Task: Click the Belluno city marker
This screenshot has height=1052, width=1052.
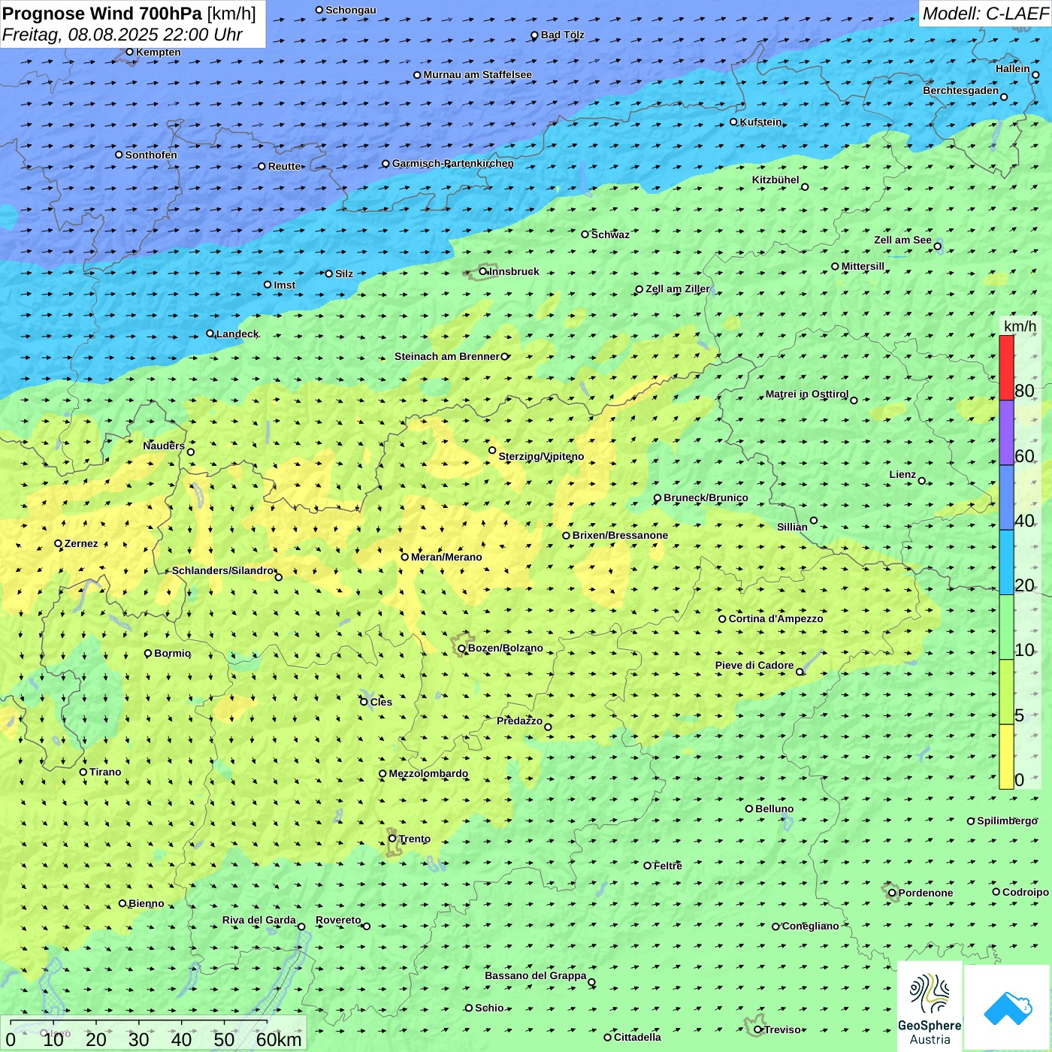Action: (x=749, y=809)
